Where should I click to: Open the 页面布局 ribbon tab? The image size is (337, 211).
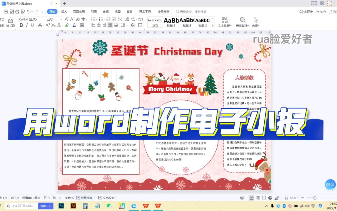coord(79,11)
